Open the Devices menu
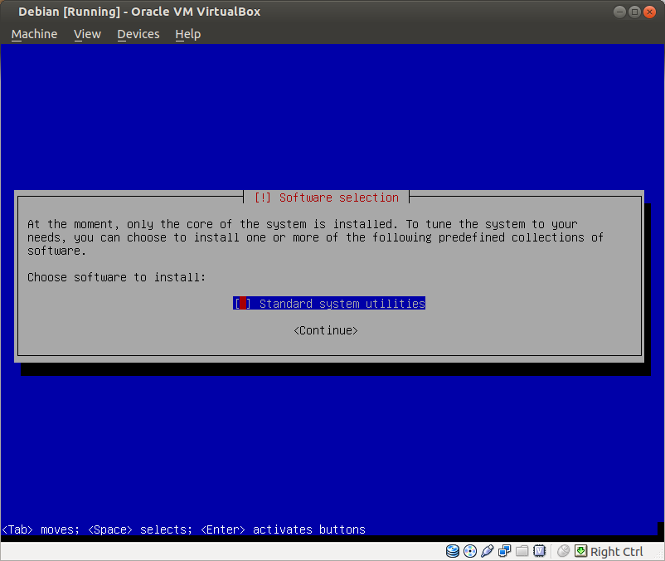 (138, 34)
